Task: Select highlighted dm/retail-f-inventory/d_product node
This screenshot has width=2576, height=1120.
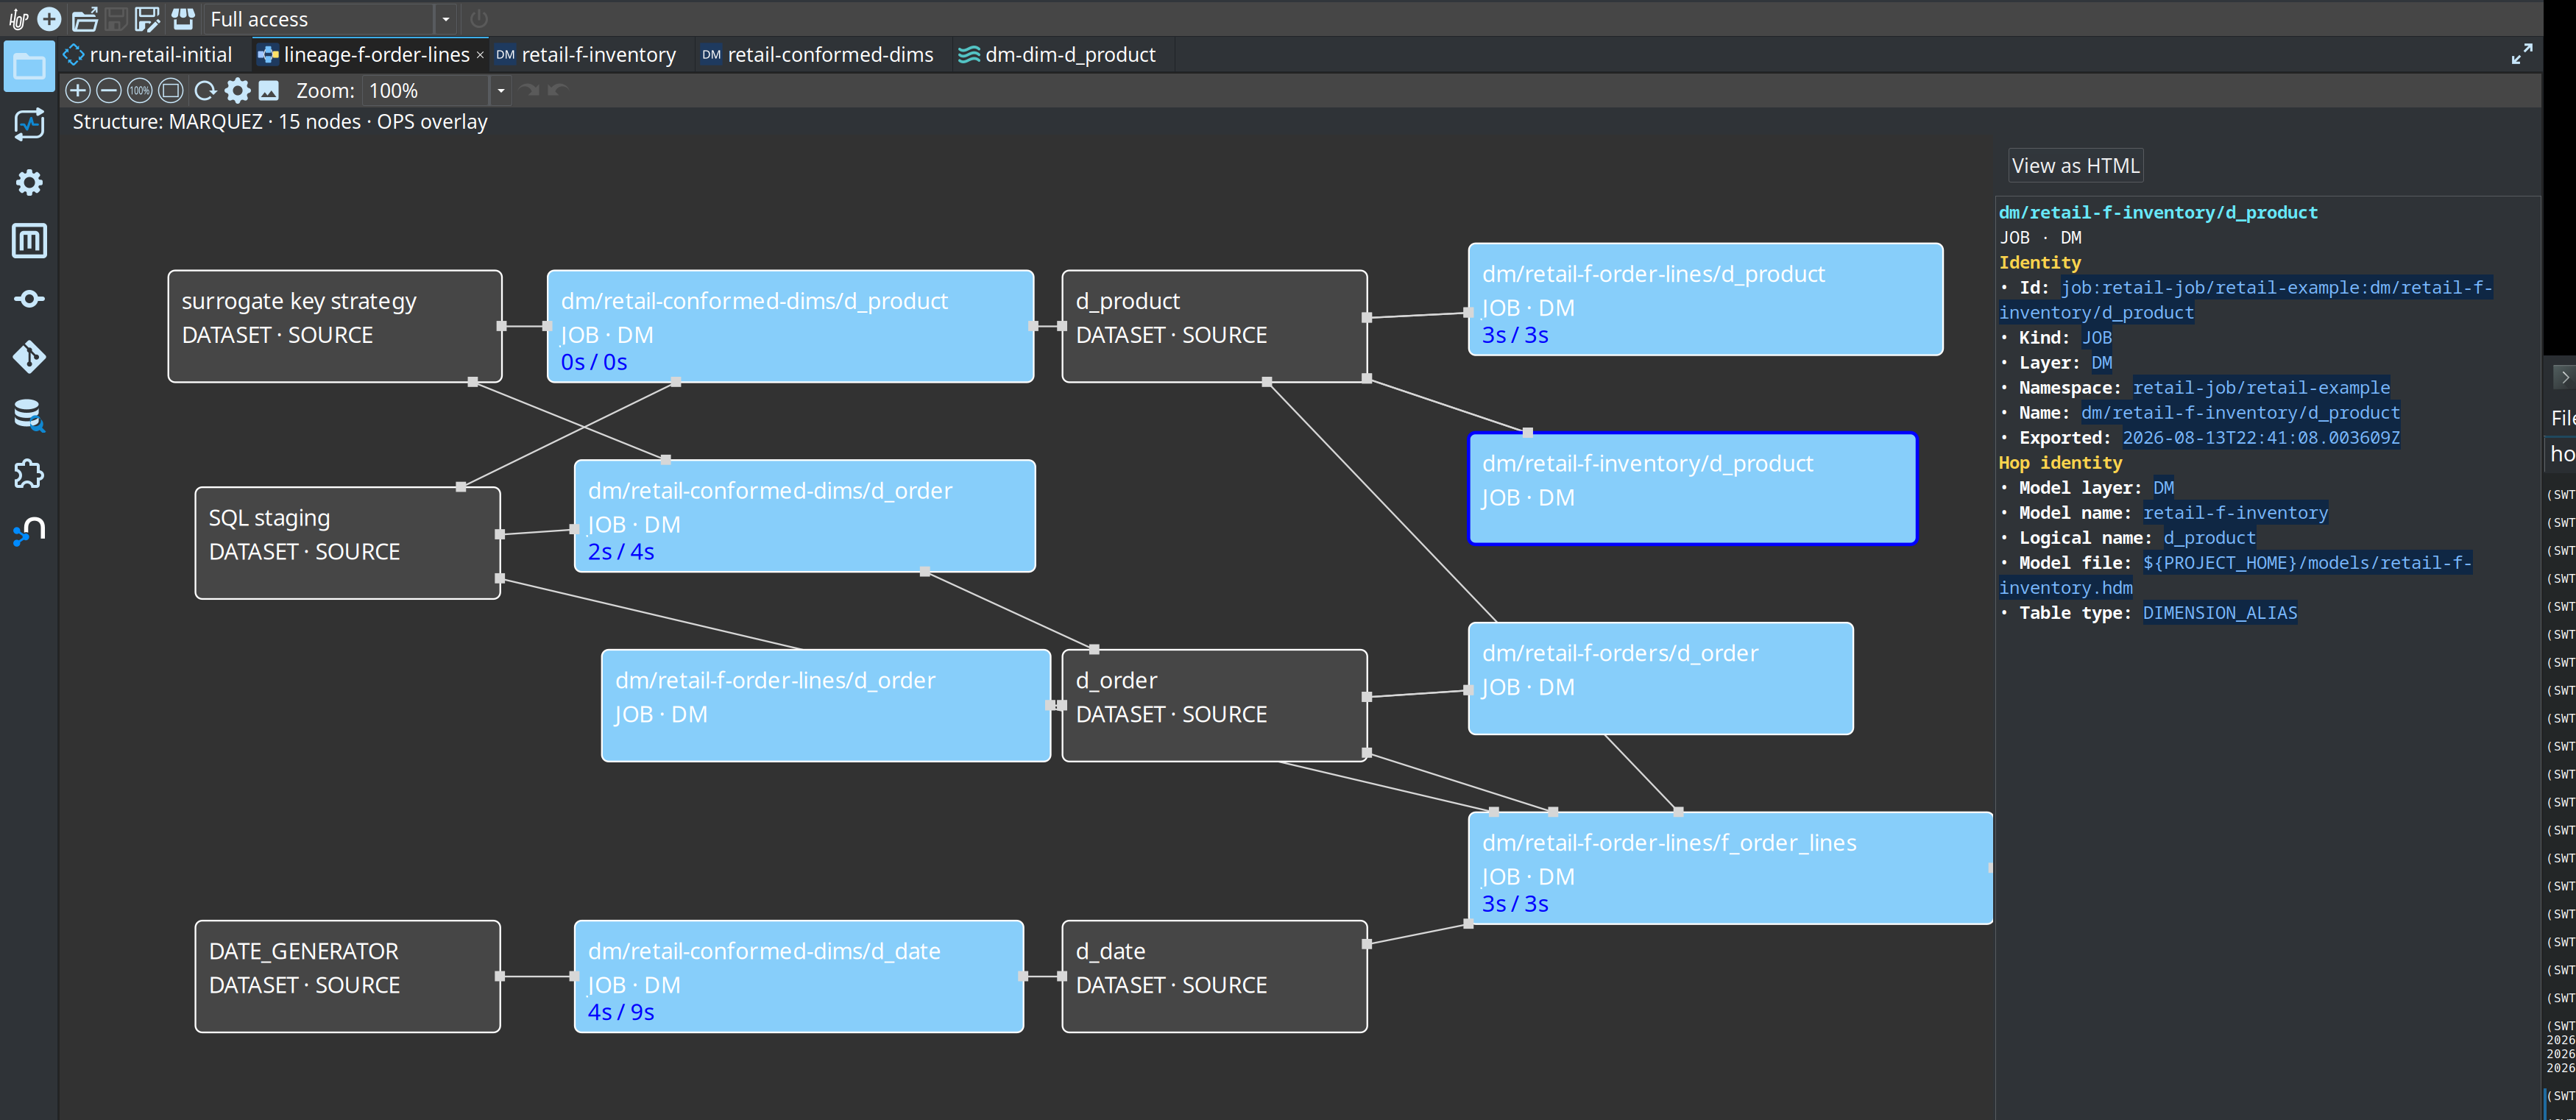Action: coord(1692,488)
